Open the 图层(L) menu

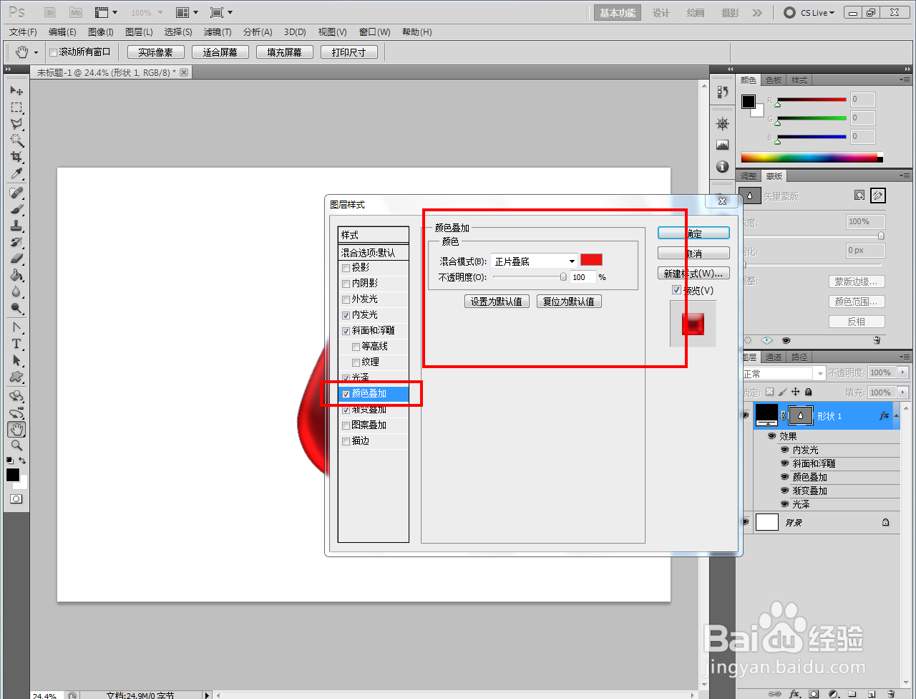tap(139, 32)
